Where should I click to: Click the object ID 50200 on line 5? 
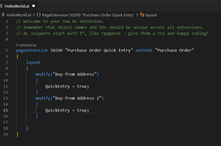click(57, 50)
